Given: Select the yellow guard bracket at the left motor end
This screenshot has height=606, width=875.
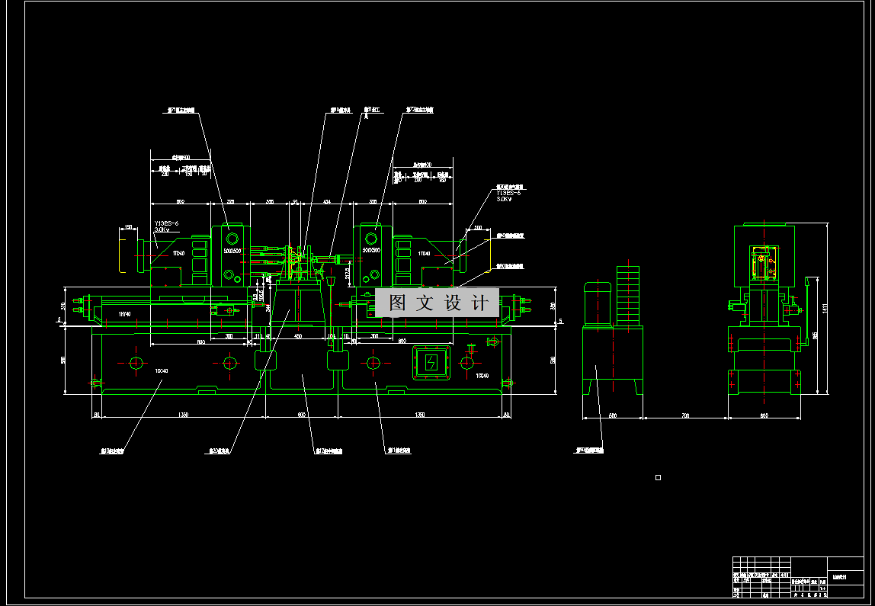Looking at the screenshot, I should point(122,255).
